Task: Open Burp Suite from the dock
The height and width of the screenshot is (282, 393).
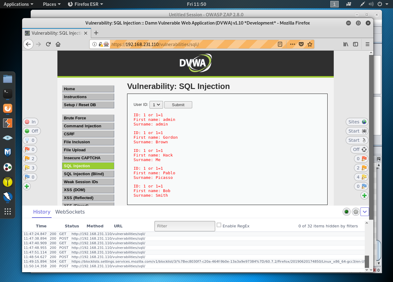Action: click(x=8, y=123)
